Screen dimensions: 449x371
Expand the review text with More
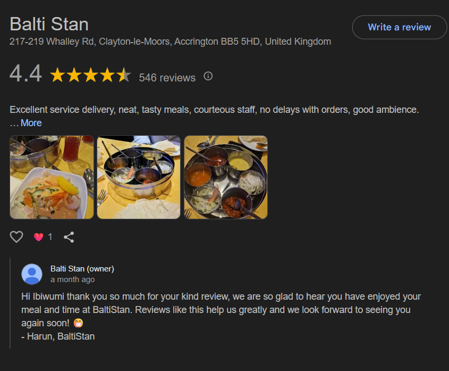(31, 123)
